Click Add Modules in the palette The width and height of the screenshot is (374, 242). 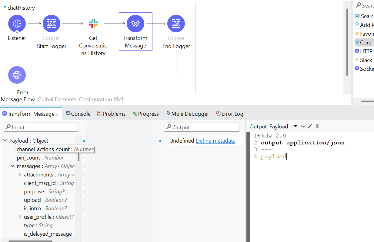(x=364, y=25)
